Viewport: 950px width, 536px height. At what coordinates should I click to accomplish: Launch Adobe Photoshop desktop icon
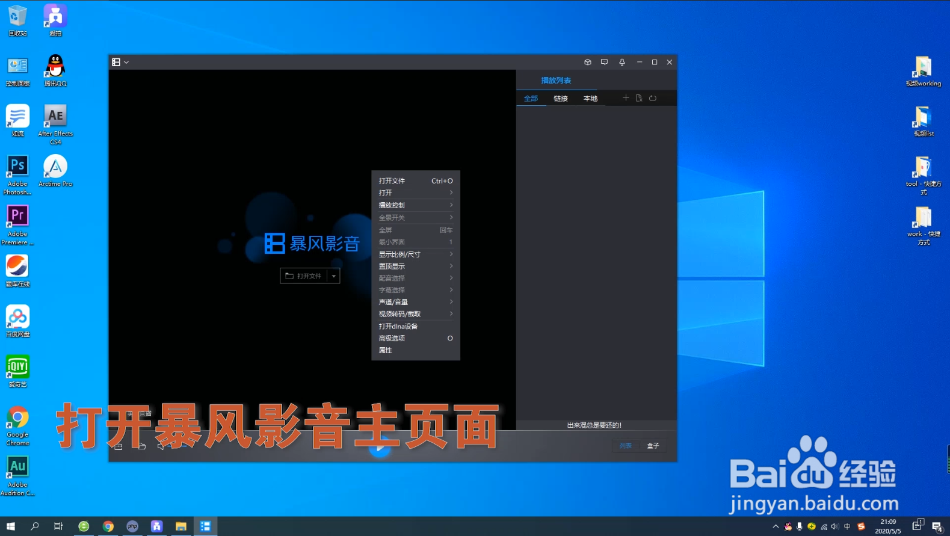pyautogui.click(x=17, y=174)
